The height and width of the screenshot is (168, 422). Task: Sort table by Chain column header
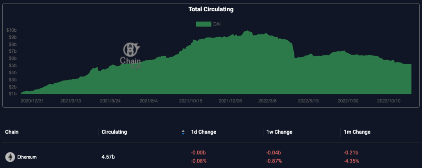[x=12, y=132]
